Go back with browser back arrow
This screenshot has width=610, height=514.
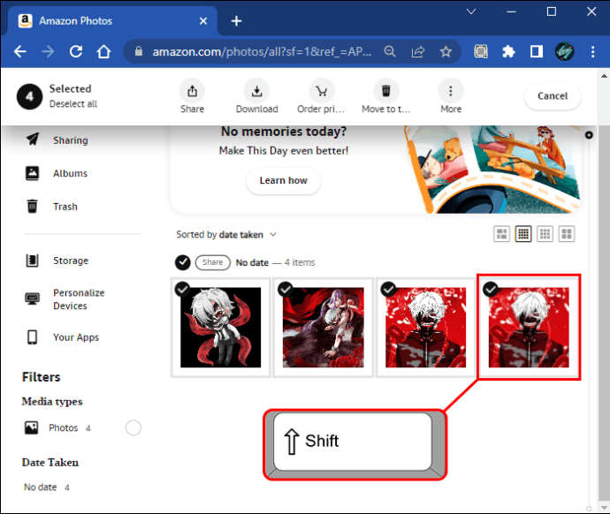pos(19,51)
